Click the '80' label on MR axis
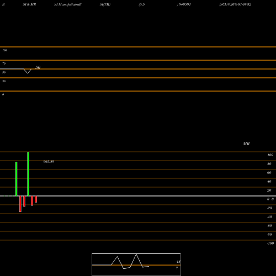This screenshot has height=276, width=276. [269, 164]
